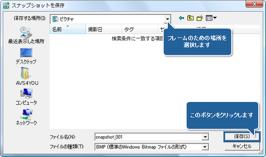Expand the ファイルの種類 dropdown arrow

205,147
